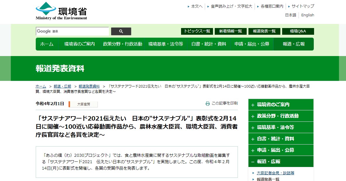The width and height of the screenshot is (346, 181).
Task: Open the サイトマップ page
Action: (x=302, y=6)
